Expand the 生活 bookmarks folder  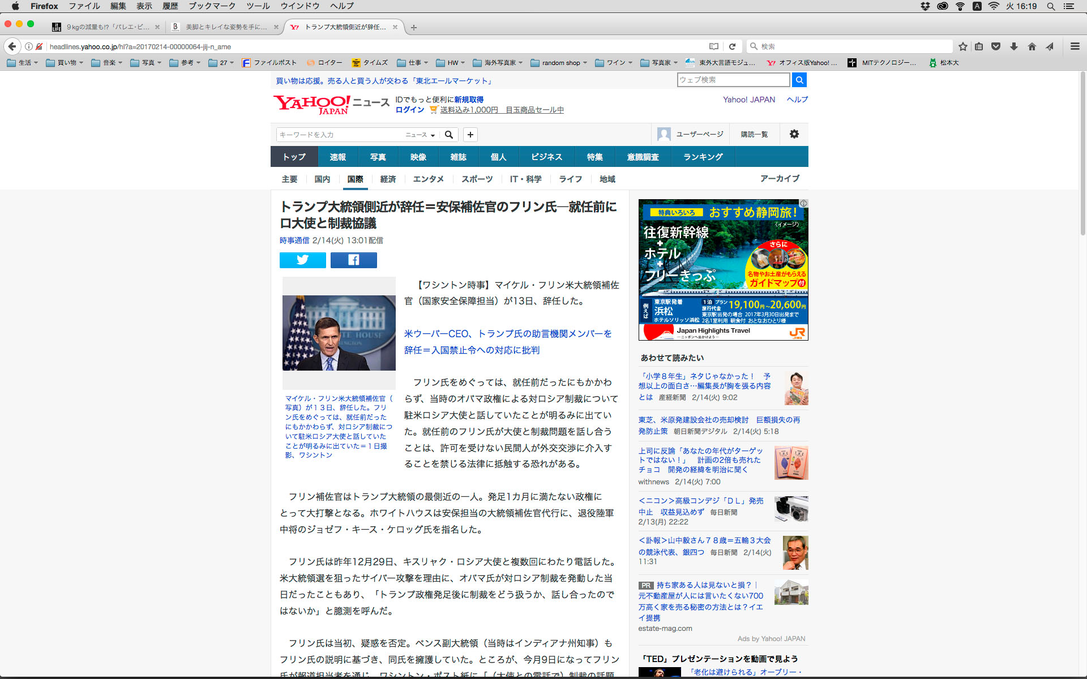tap(23, 63)
